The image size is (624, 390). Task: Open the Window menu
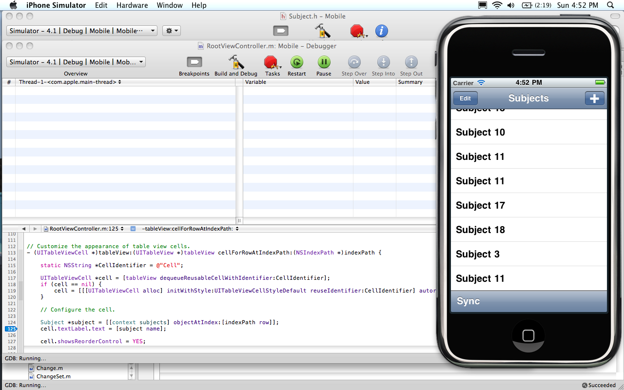(x=170, y=5)
